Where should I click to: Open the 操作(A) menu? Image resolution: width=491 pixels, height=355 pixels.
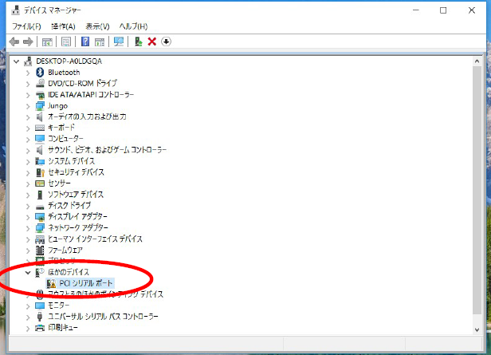(x=63, y=26)
